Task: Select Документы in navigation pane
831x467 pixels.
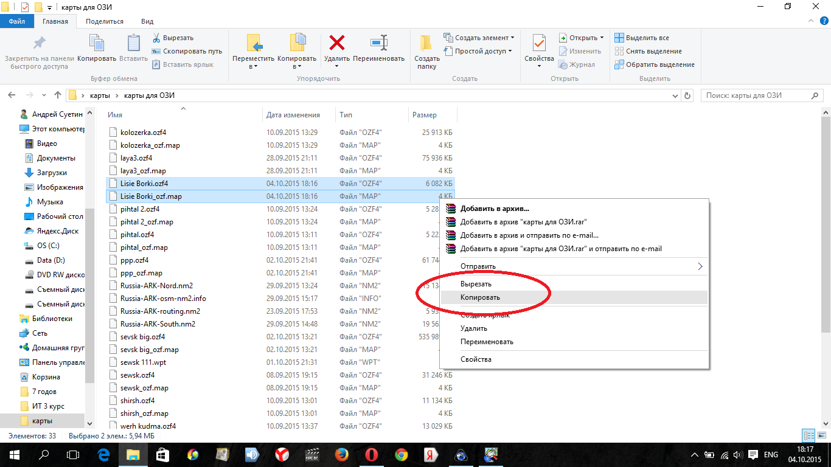Action: tap(56, 158)
